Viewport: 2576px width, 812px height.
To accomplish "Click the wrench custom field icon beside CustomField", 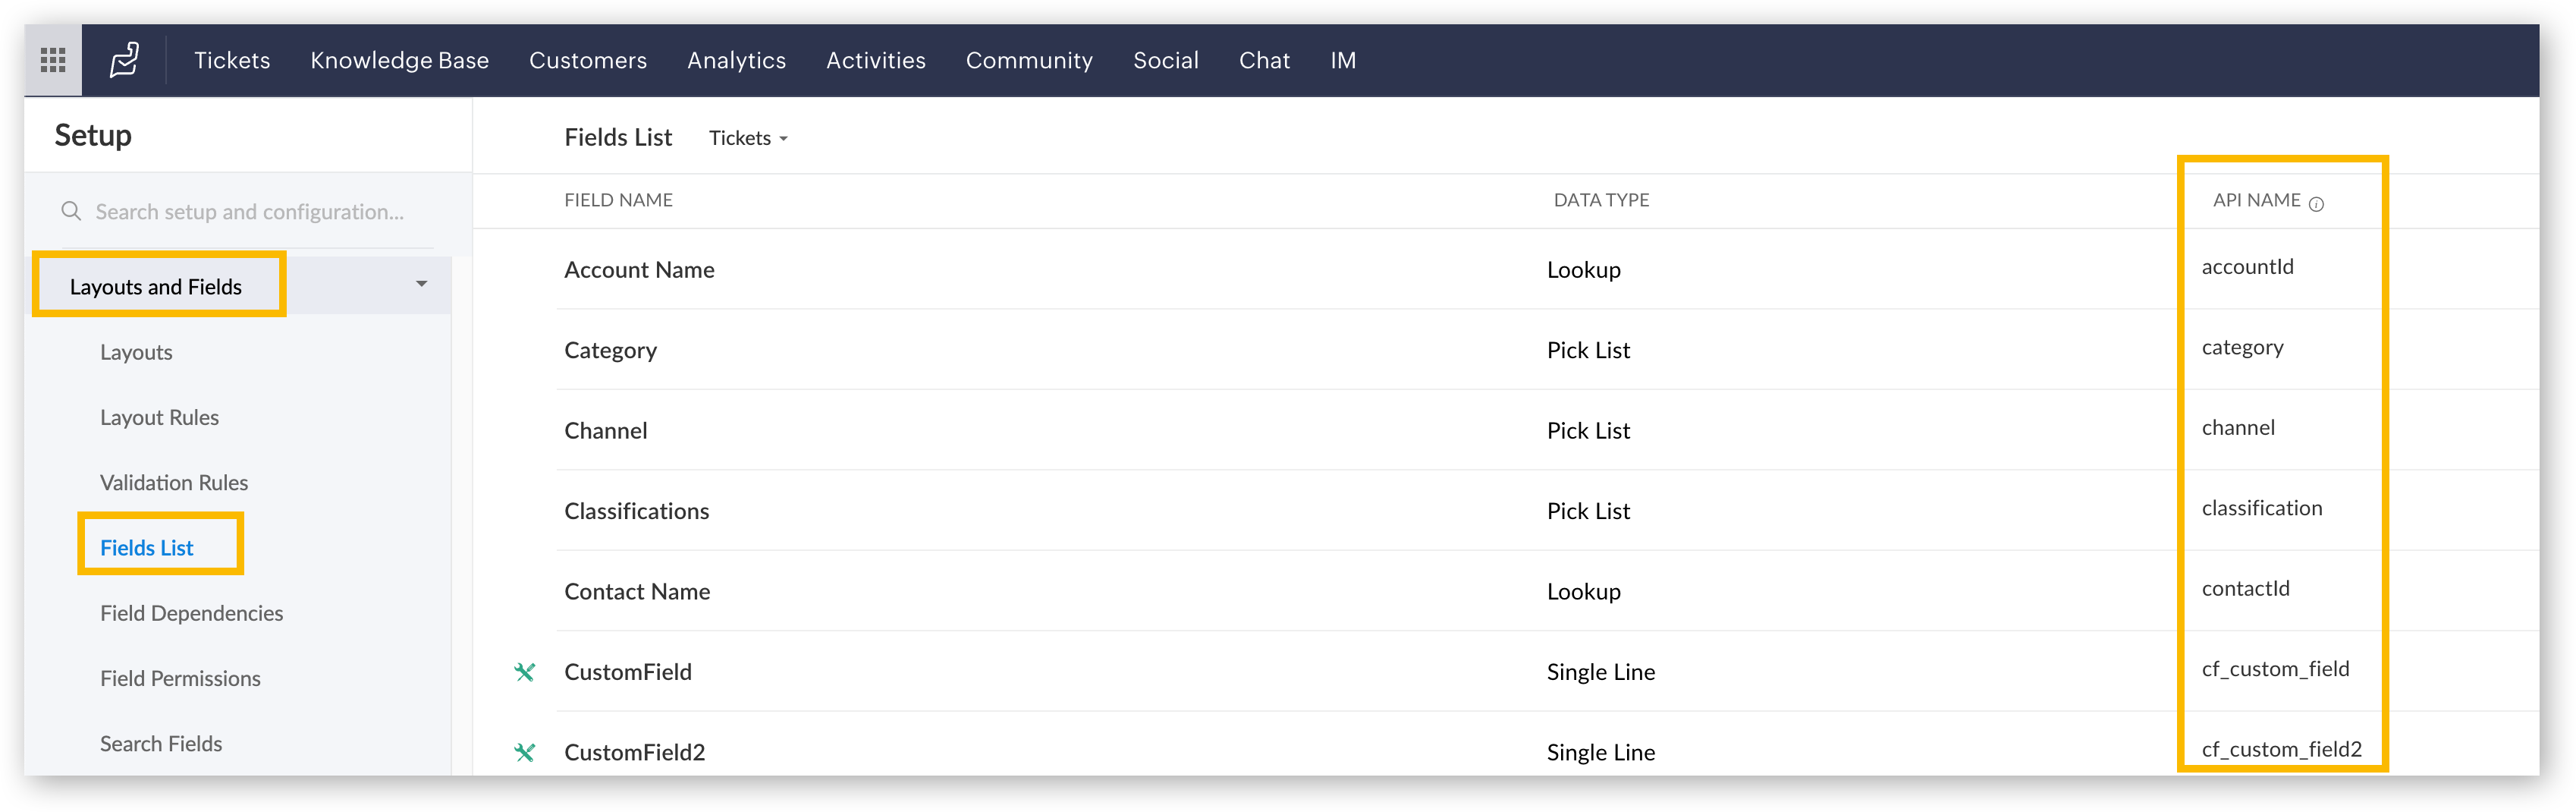I will [525, 672].
